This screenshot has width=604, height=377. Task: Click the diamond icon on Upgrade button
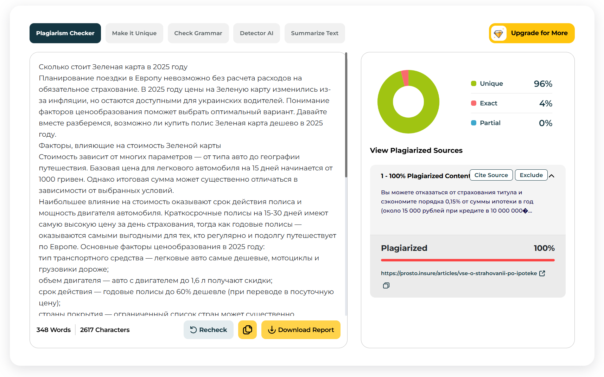(x=498, y=33)
